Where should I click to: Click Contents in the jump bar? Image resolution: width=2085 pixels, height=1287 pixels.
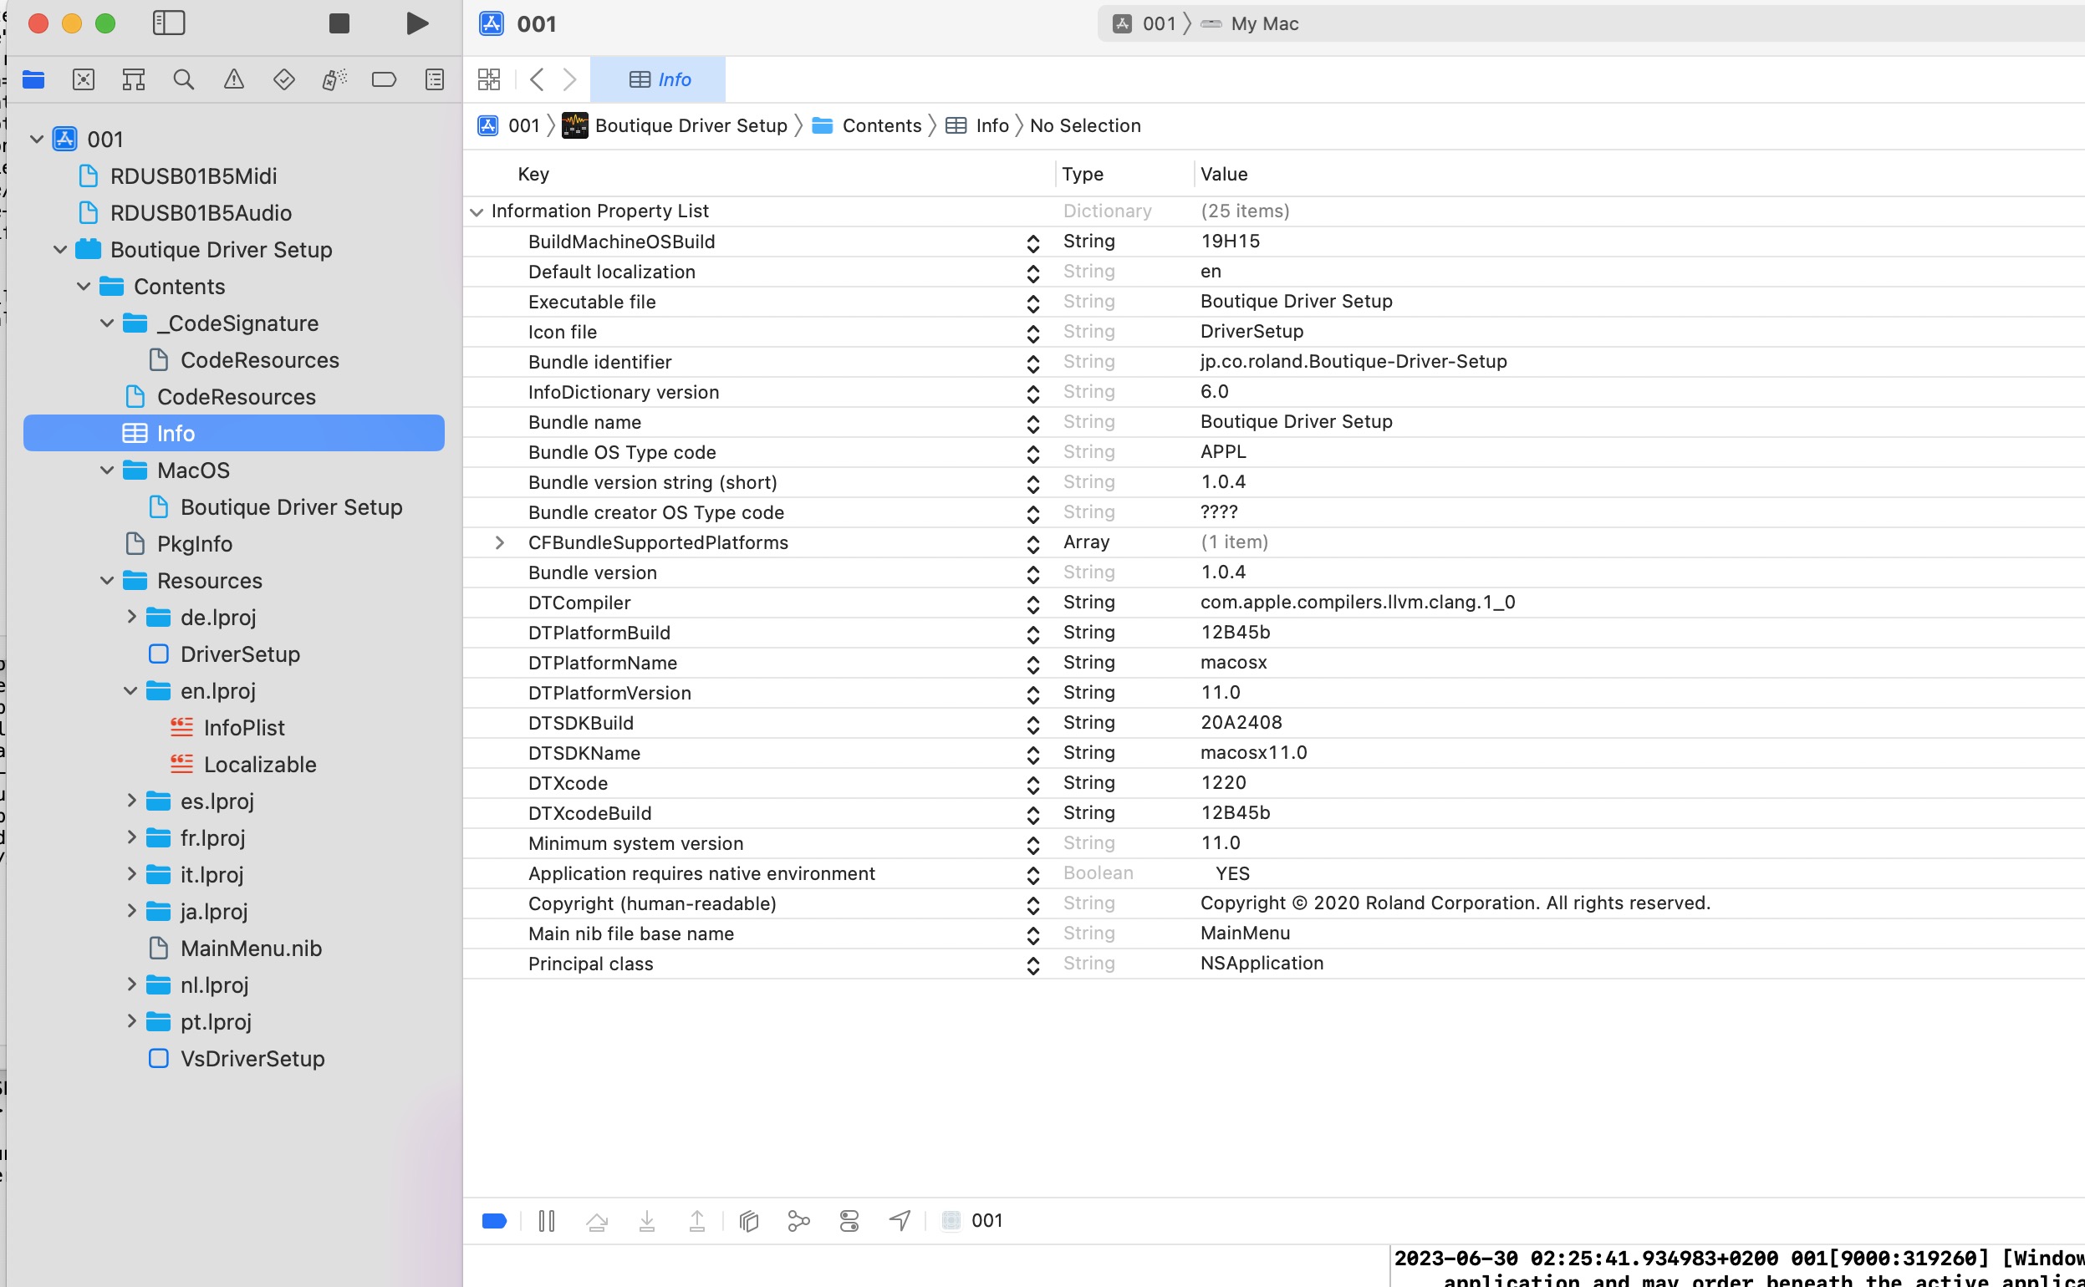867,125
